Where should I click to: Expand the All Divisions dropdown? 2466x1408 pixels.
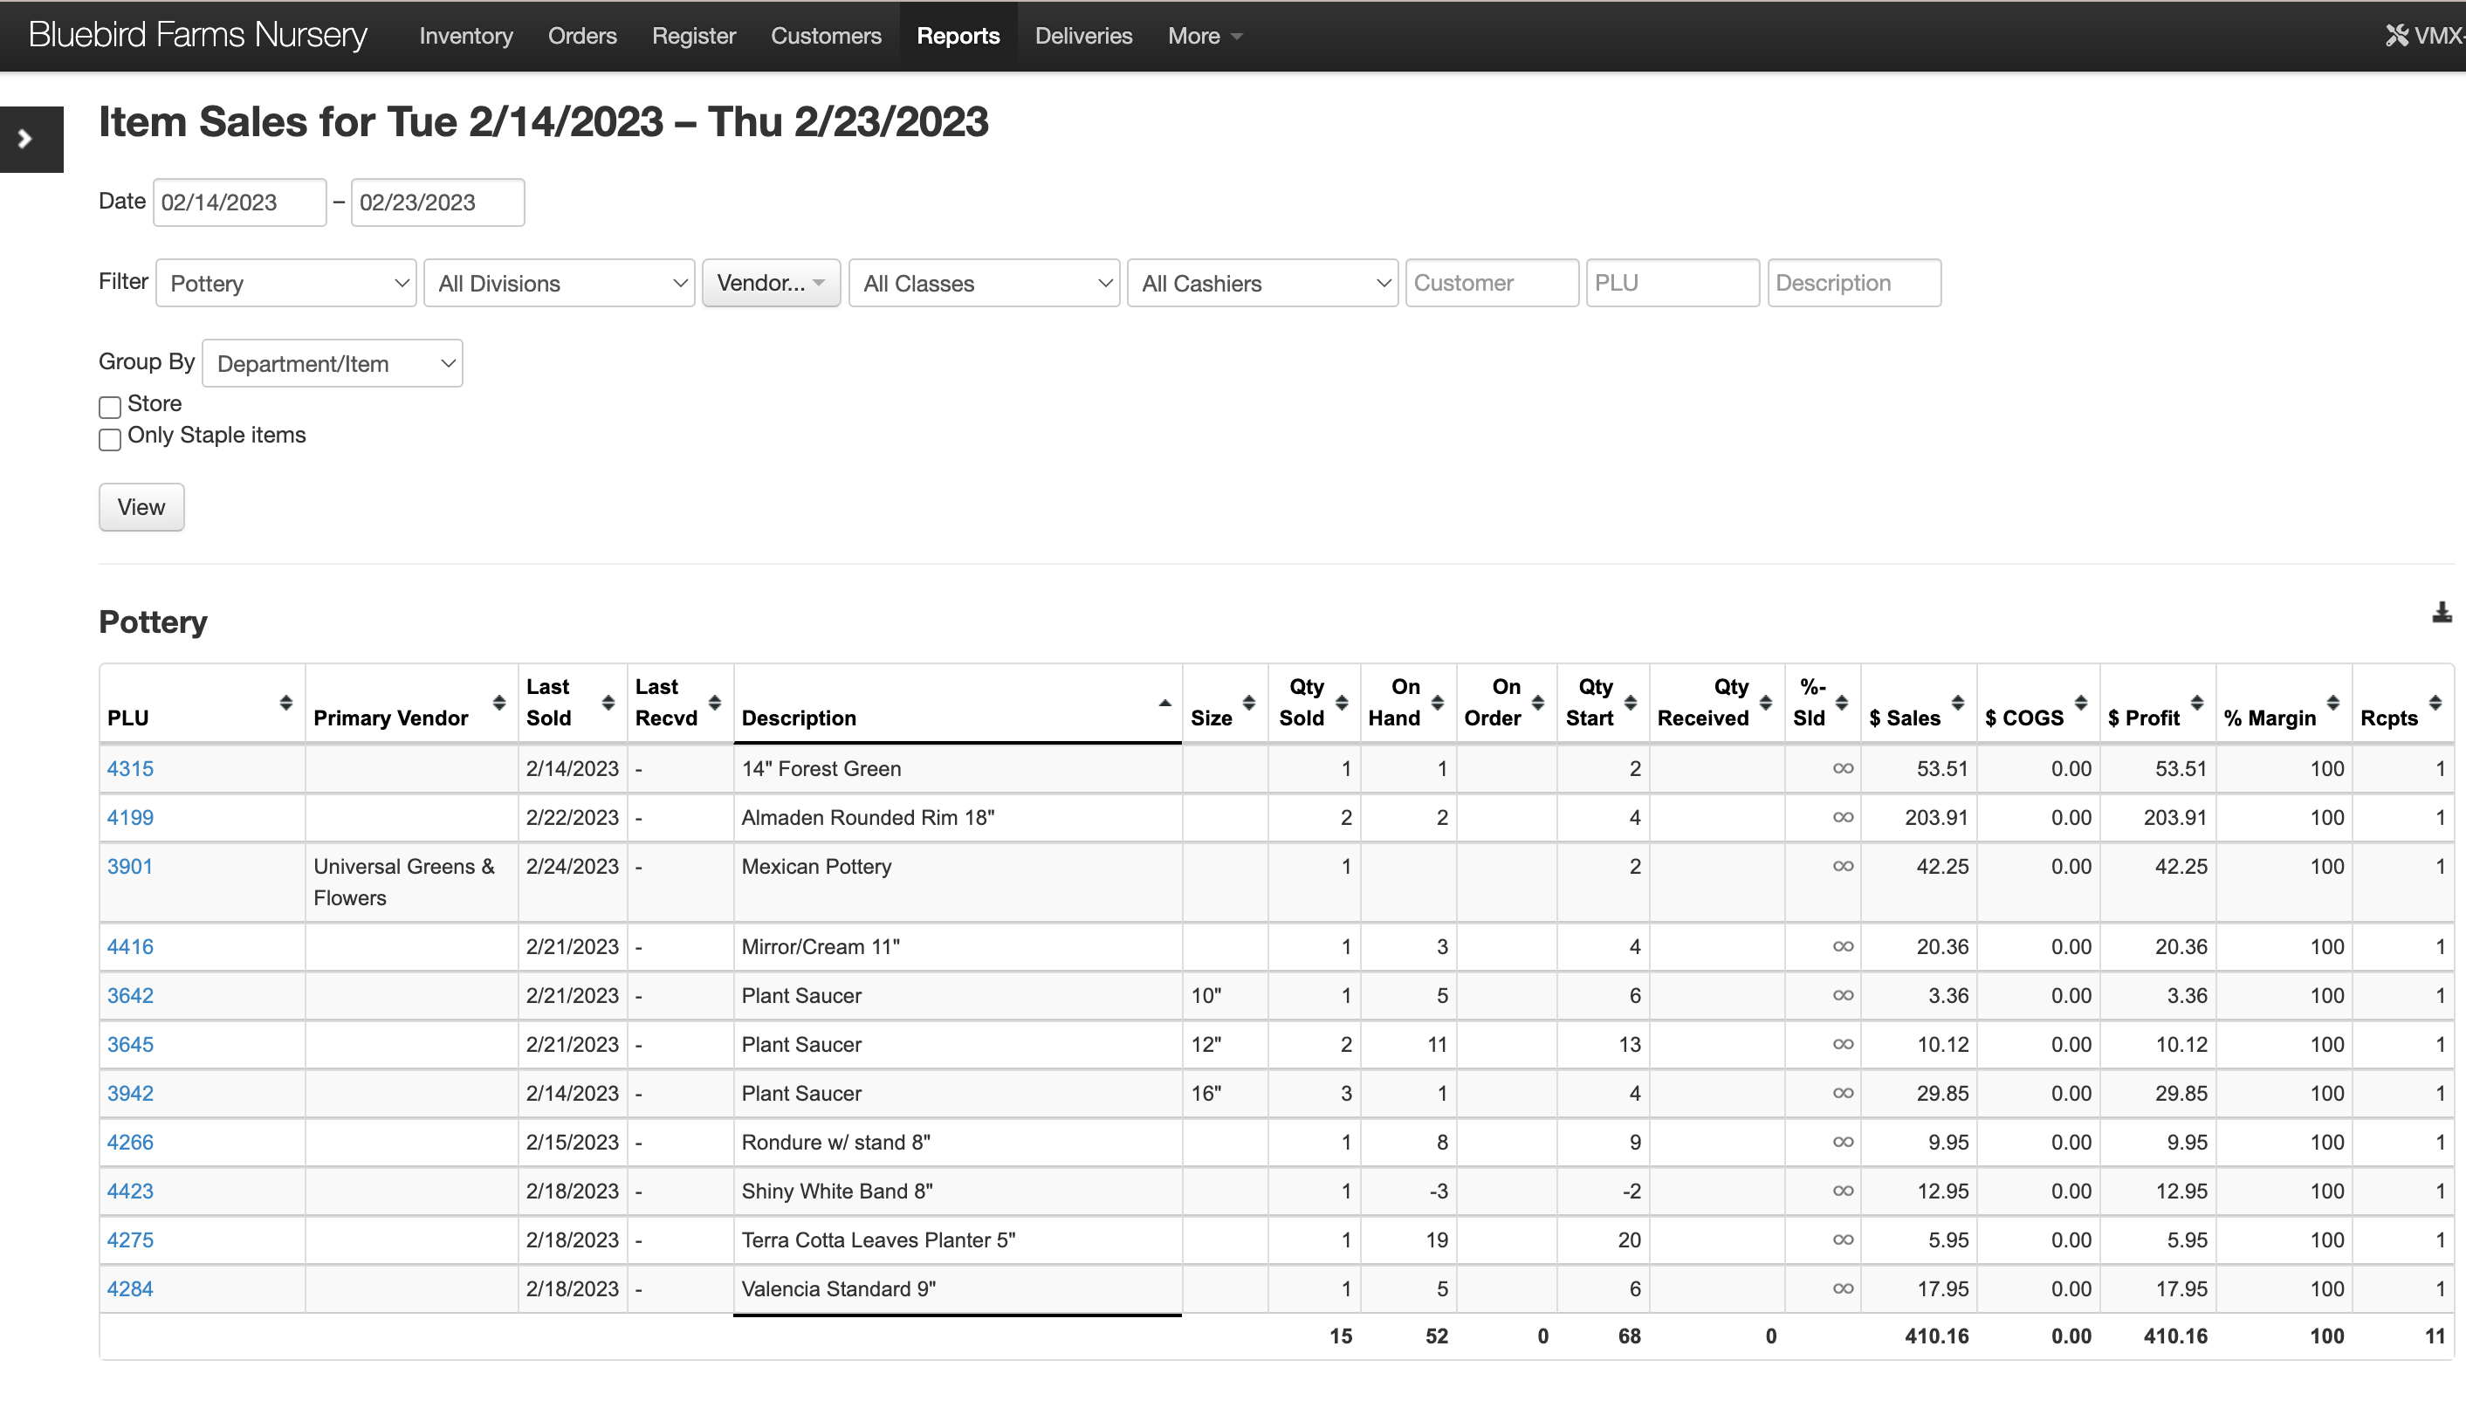(x=560, y=284)
